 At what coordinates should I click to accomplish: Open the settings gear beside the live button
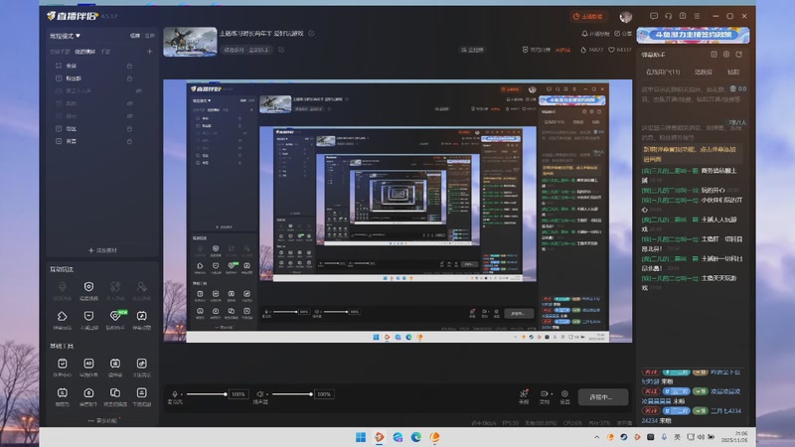(564, 393)
